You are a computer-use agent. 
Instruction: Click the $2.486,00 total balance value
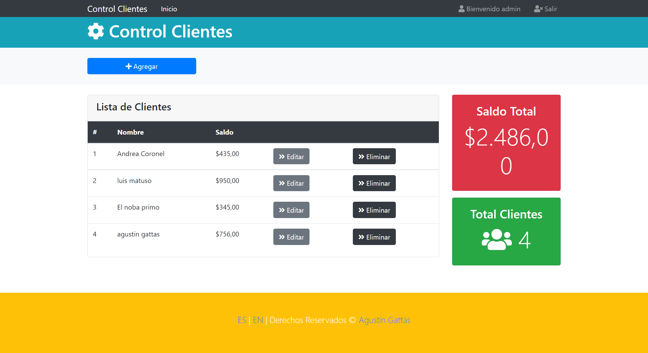pyautogui.click(x=506, y=152)
